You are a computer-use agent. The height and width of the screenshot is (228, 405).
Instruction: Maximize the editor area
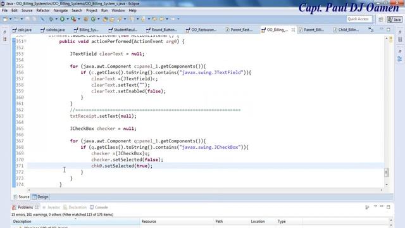click(x=388, y=30)
